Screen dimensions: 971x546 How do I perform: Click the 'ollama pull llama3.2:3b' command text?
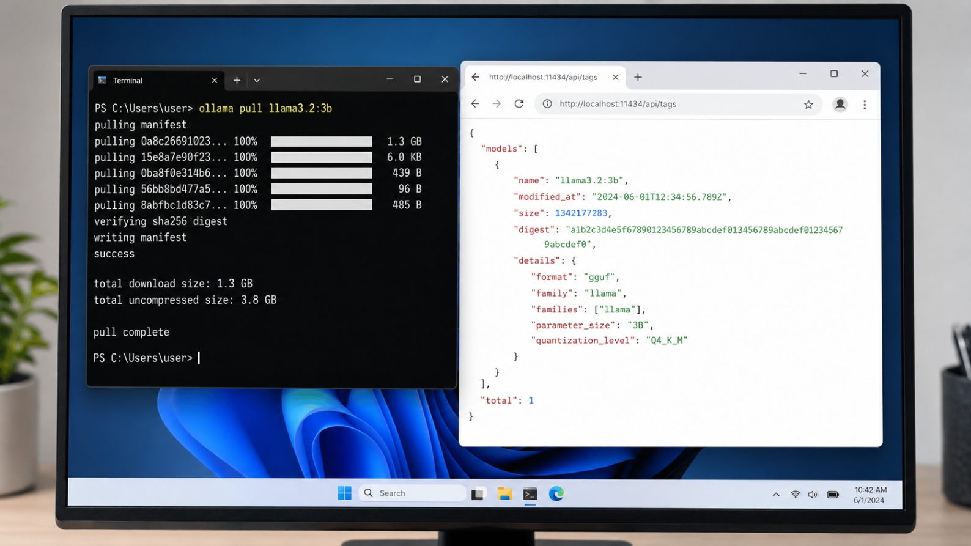pos(265,108)
